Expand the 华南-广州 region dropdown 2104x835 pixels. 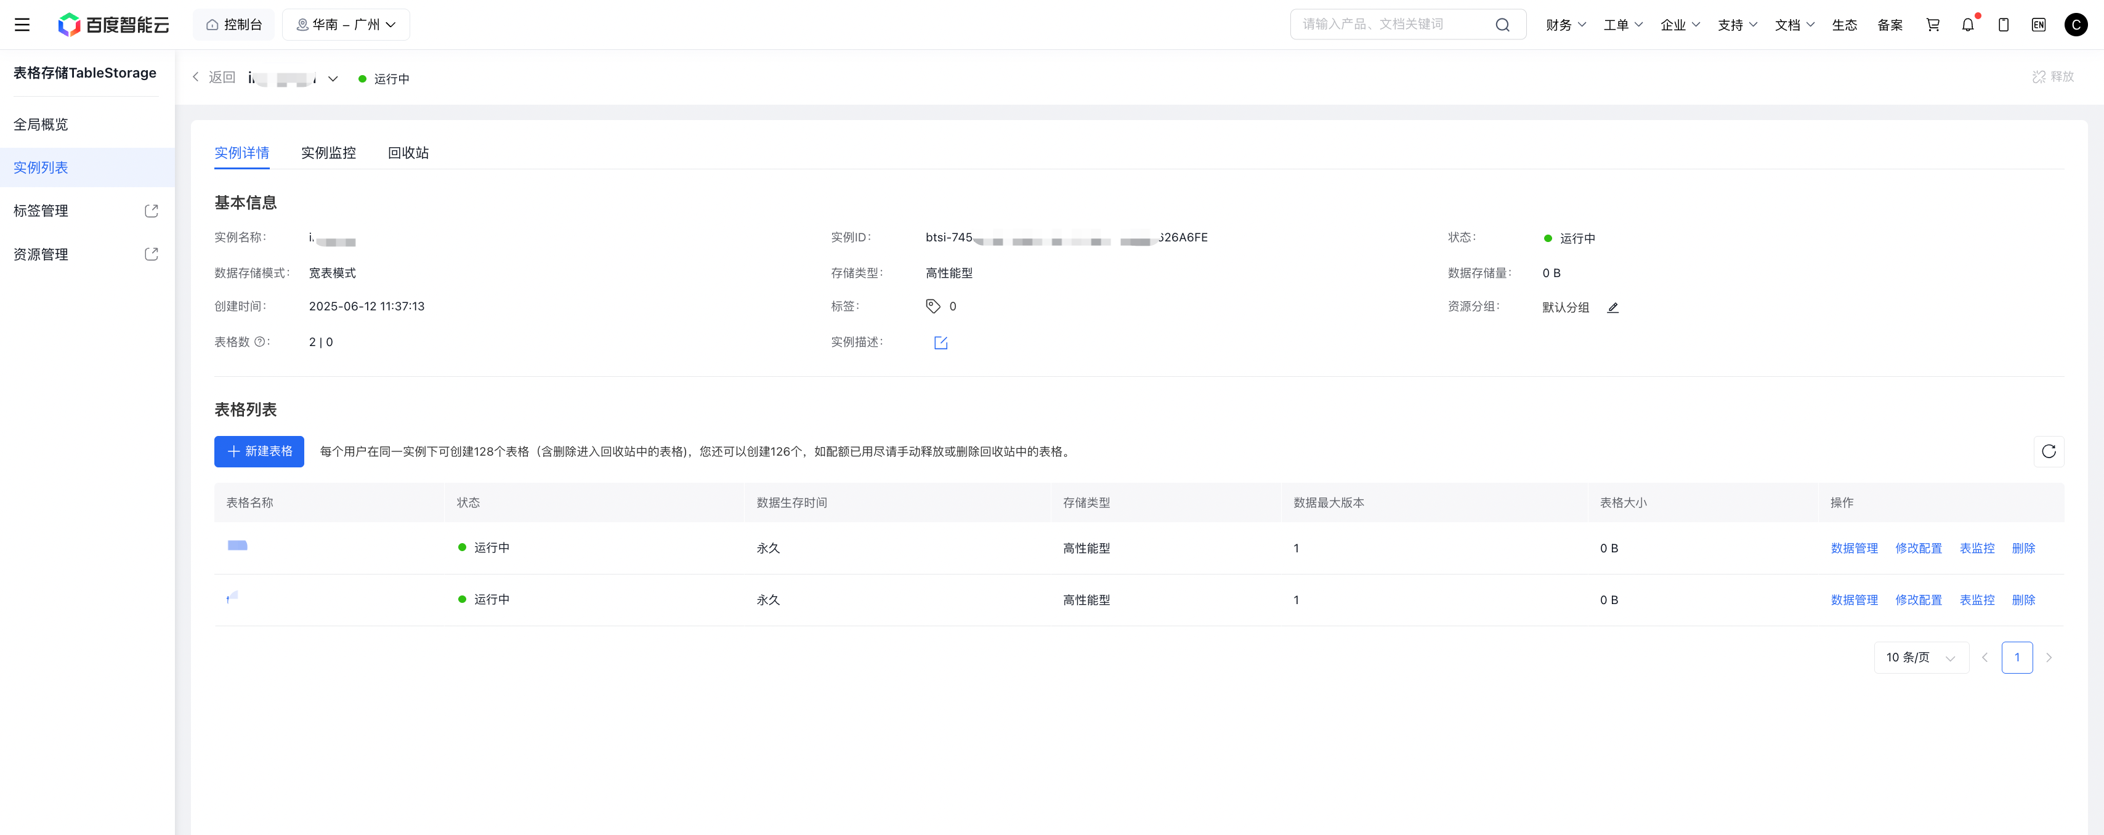click(x=346, y=25)
